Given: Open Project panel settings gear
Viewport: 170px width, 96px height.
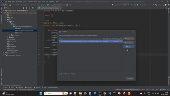Looking at the screenshot, I should [x=33, y=8].
